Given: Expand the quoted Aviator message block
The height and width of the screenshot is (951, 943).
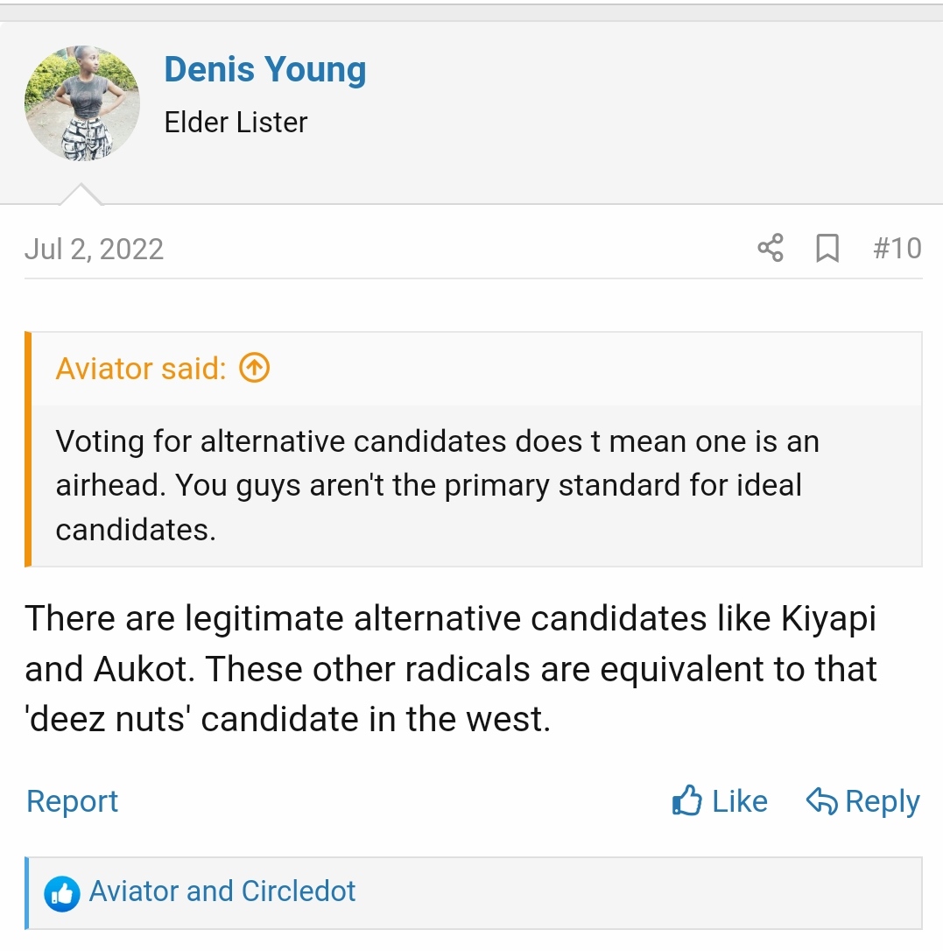Looking at the screenshot, I should [x=438, y=485].
